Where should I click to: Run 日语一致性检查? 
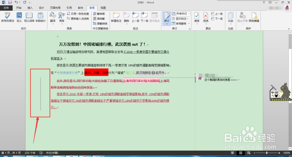pos(78,14)
